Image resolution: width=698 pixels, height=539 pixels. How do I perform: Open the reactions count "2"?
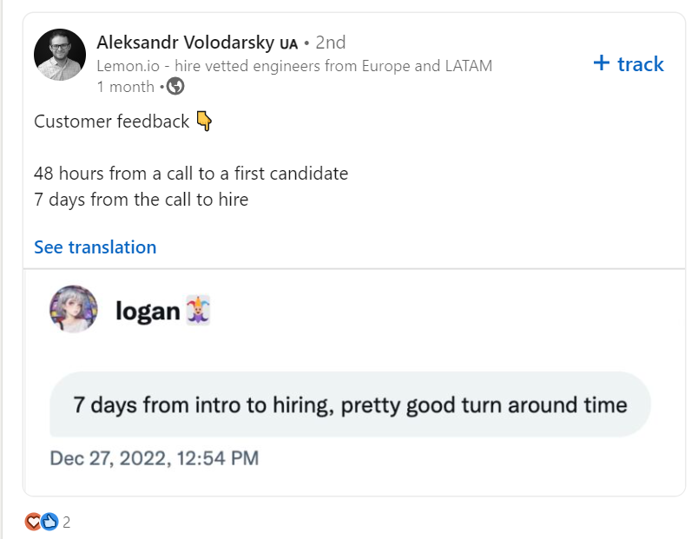66,523
